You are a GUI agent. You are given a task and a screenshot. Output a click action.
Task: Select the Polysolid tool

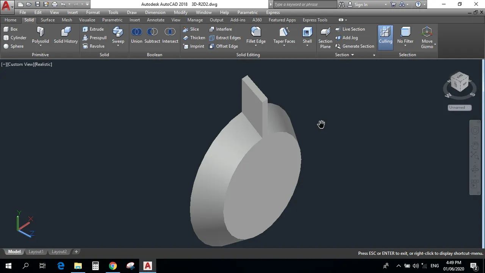(40, 36)
